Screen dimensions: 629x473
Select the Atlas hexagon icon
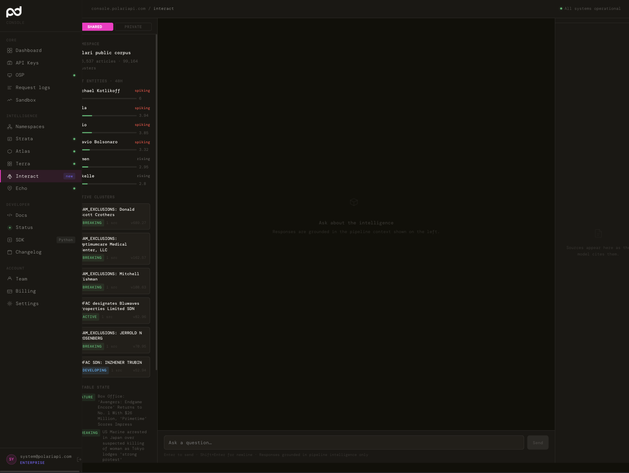coord(9,151)
